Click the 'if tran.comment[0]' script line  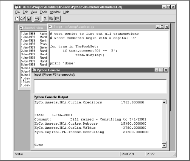(x=90, y=51)
